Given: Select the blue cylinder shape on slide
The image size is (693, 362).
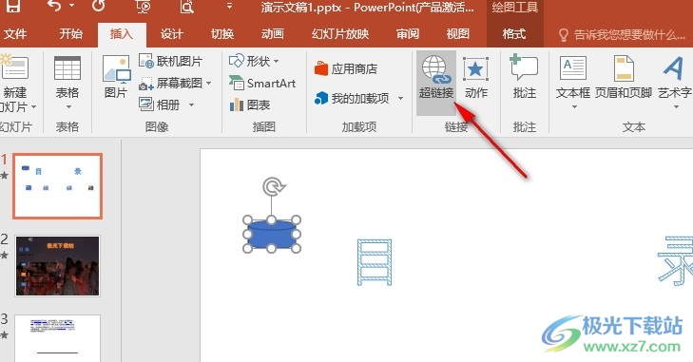Looking at the screenshot, I should coord(272,234).
